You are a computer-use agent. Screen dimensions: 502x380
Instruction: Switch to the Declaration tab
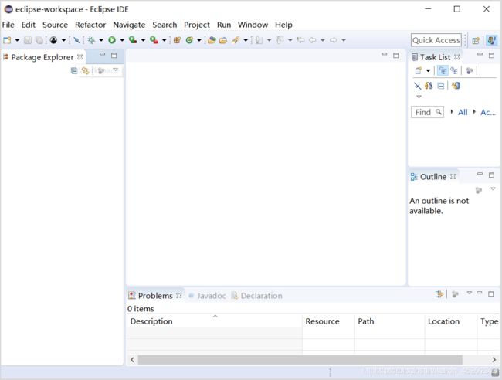[257, 296]
